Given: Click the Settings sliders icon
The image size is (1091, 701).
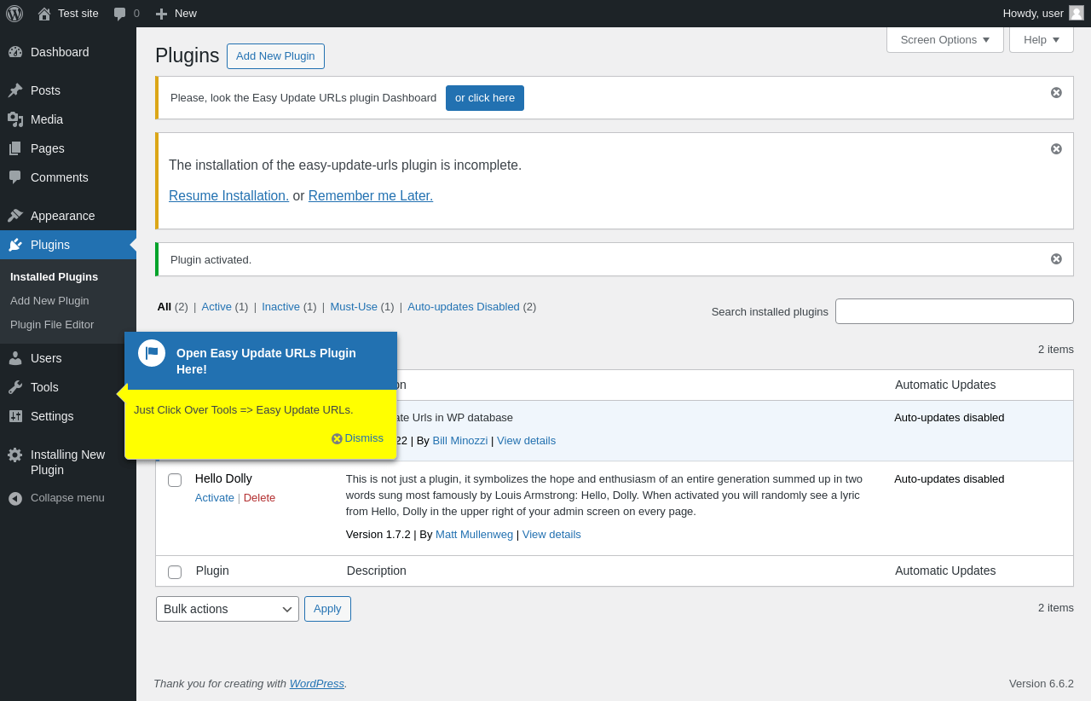Looking at the screenshot, I should pyautogui.click(x=15, y=416).
